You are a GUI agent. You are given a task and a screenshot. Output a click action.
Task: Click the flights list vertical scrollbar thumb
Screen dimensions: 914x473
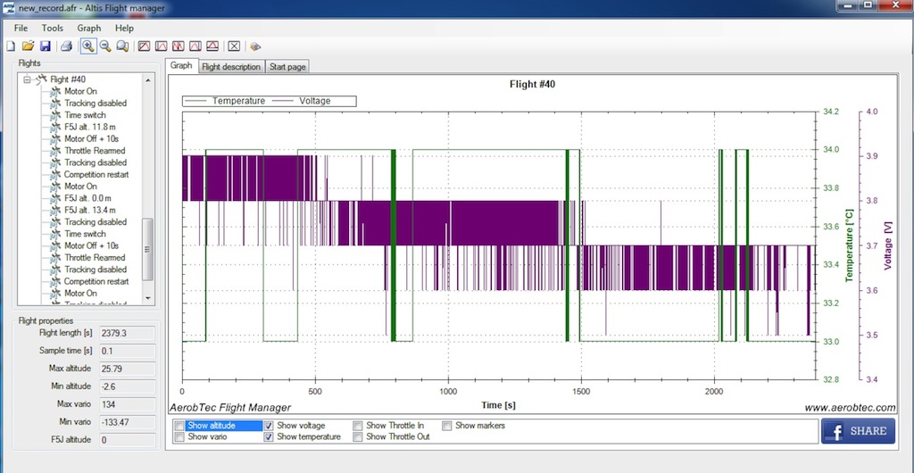point(149,248)
